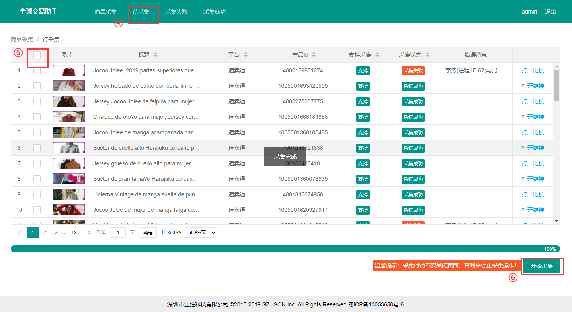This screenshot has height=312, width=572.
Task: Click table scrollbar up arrow
Action: (556, 66)
